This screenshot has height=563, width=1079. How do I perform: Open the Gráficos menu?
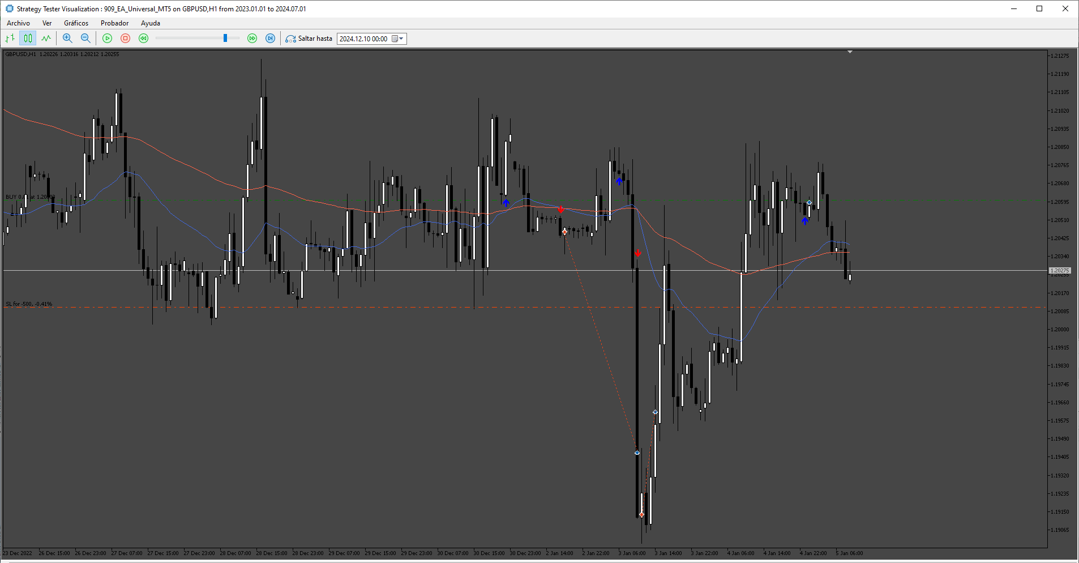coord(76,23)
